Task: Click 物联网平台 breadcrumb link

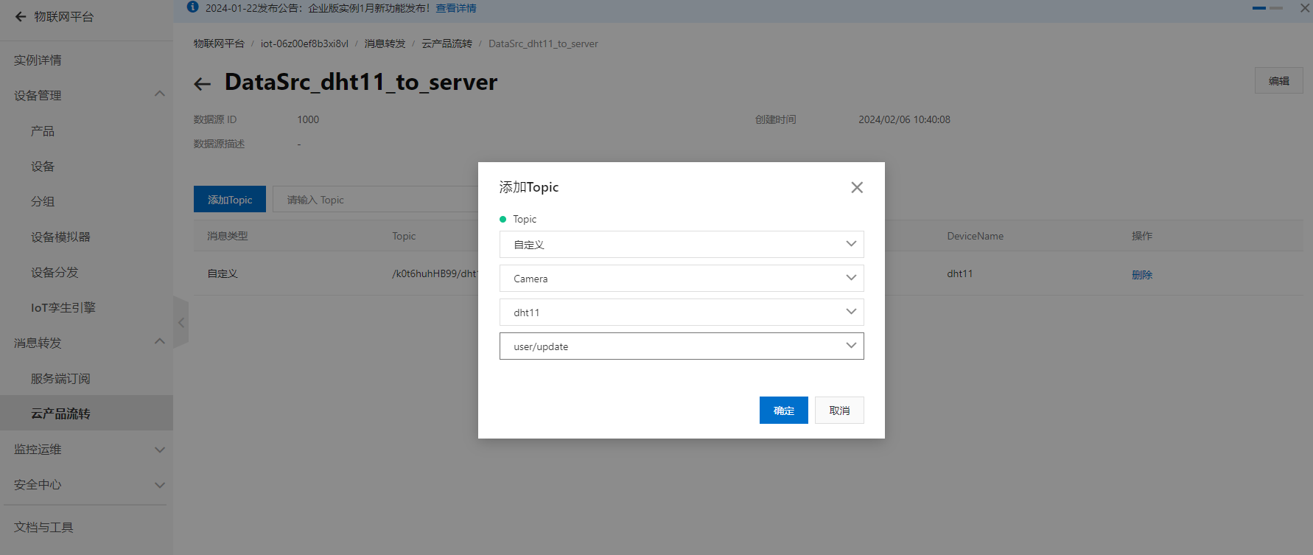Action: pyautogui.click(x=219, y=43)
